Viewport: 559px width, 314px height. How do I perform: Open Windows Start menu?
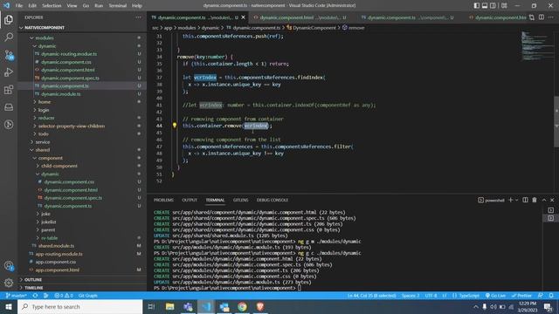pos(9,306)
